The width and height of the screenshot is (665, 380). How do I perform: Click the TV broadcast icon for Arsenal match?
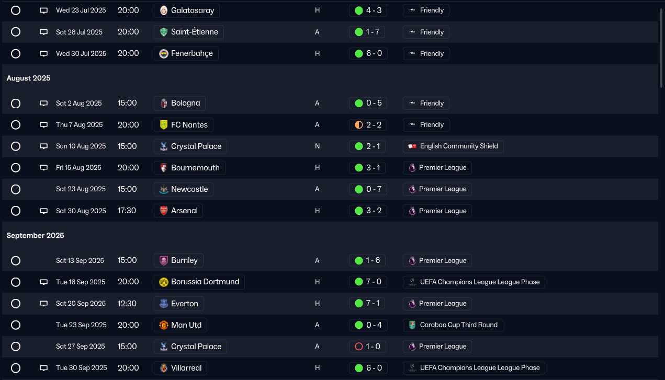(x=44, y=211)
